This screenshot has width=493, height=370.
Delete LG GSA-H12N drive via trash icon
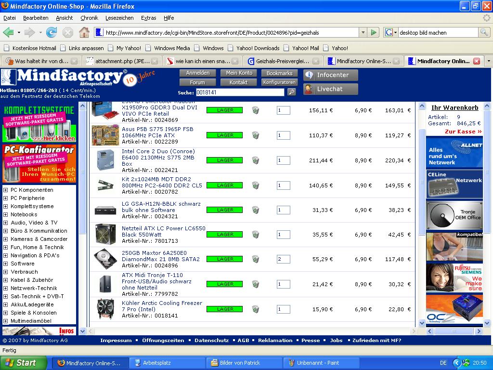click(256, 210)
